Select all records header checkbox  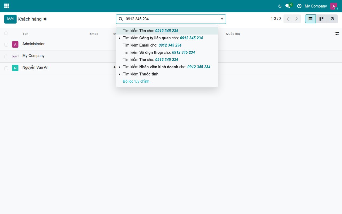point(6,33)
